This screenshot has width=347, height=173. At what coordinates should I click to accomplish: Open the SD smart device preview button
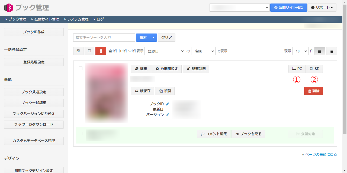click(x=314, y=69)
